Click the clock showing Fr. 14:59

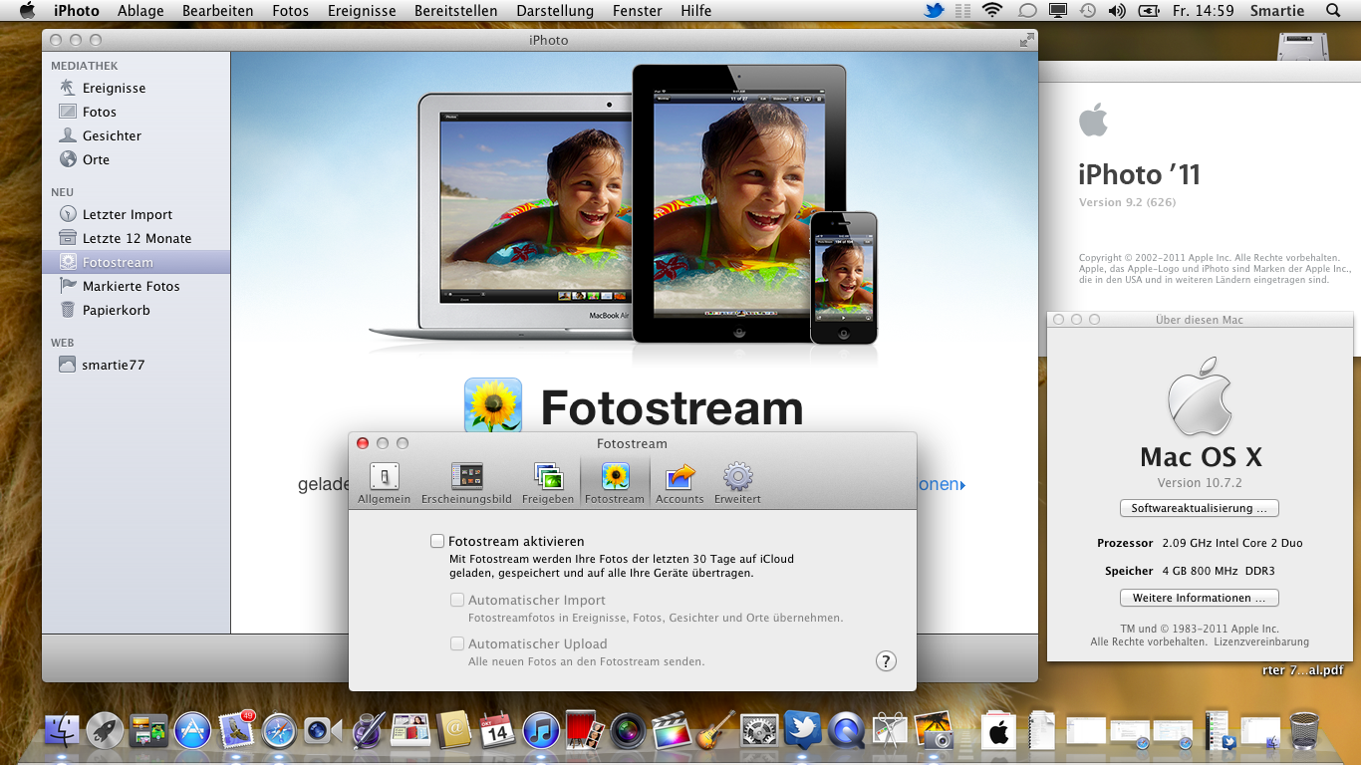[x=1203, y=11]
